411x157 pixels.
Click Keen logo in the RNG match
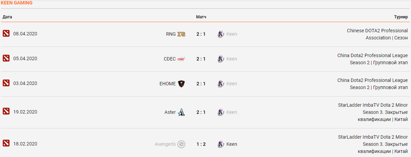pyautogui.click(x=221, y=34)
